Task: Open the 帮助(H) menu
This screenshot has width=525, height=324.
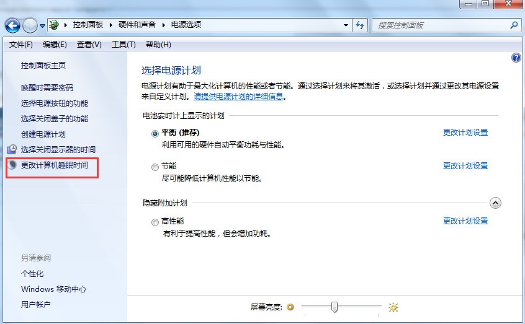Action: (158, 45)
